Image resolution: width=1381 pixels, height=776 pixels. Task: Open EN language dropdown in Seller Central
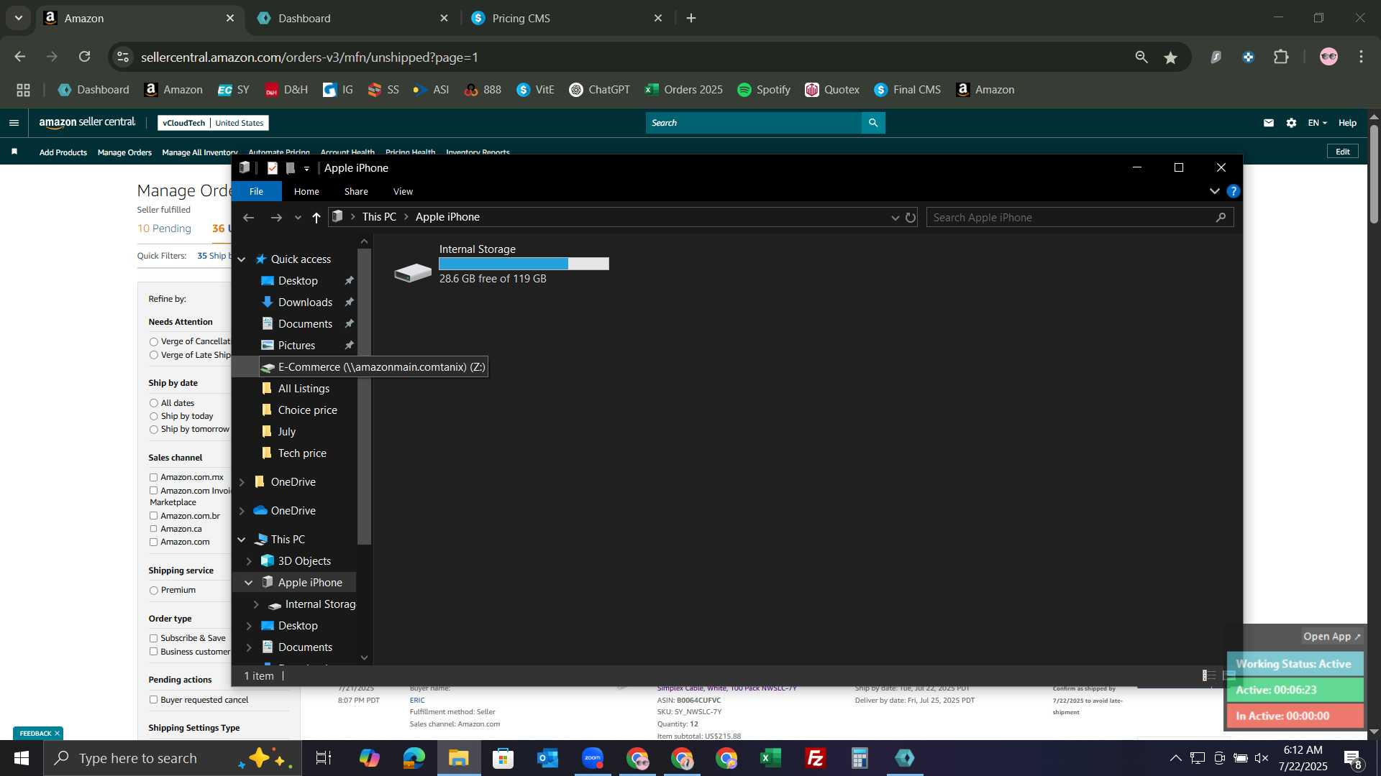click(1317, 123)
